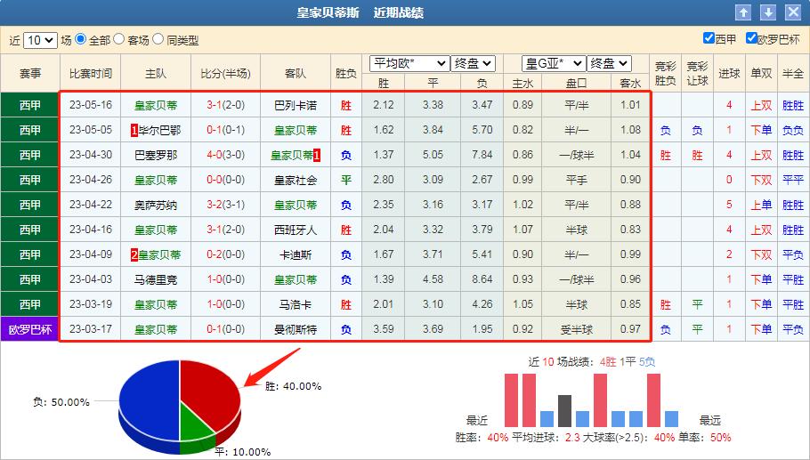
Task: Click the up arrow icon in header
Action: pos(743,12)
